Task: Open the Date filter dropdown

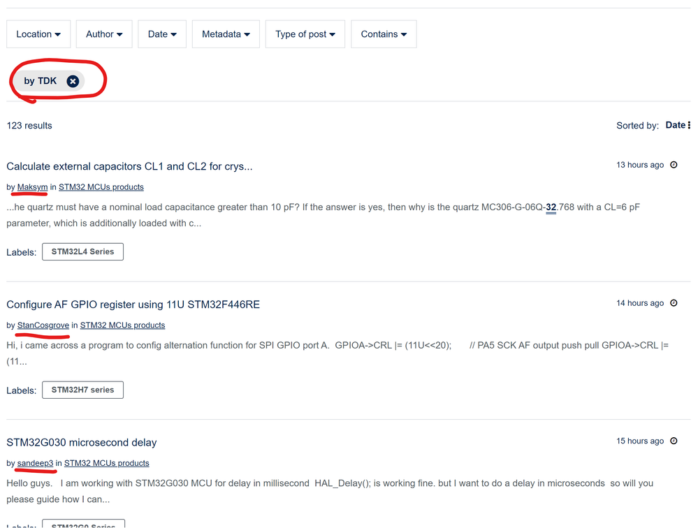Action: (162, 34)
